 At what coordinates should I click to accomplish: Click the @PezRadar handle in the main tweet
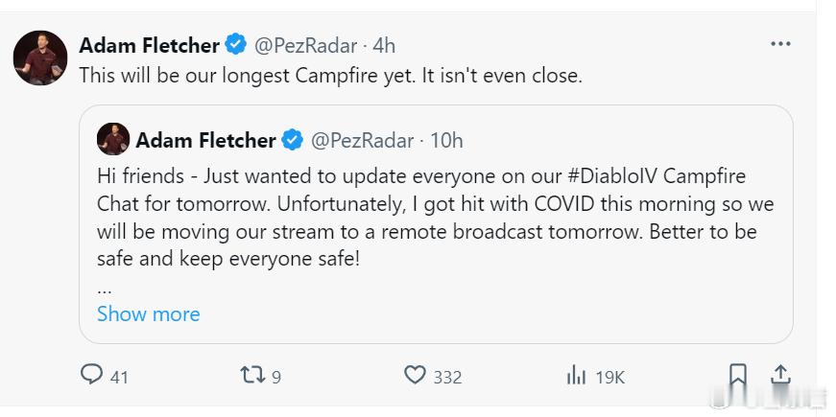(x=305, y=46)
